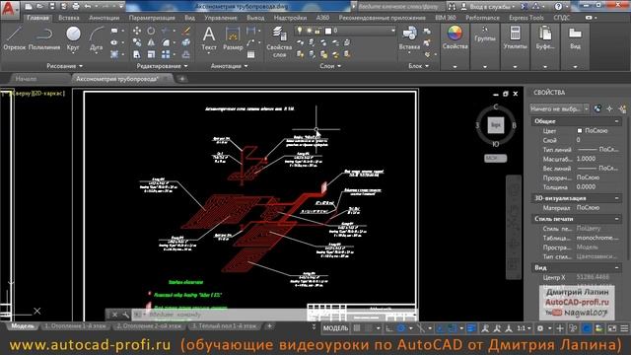Select the Отрезок line tool
Viewport: 631px width, 355px height.
15,38
